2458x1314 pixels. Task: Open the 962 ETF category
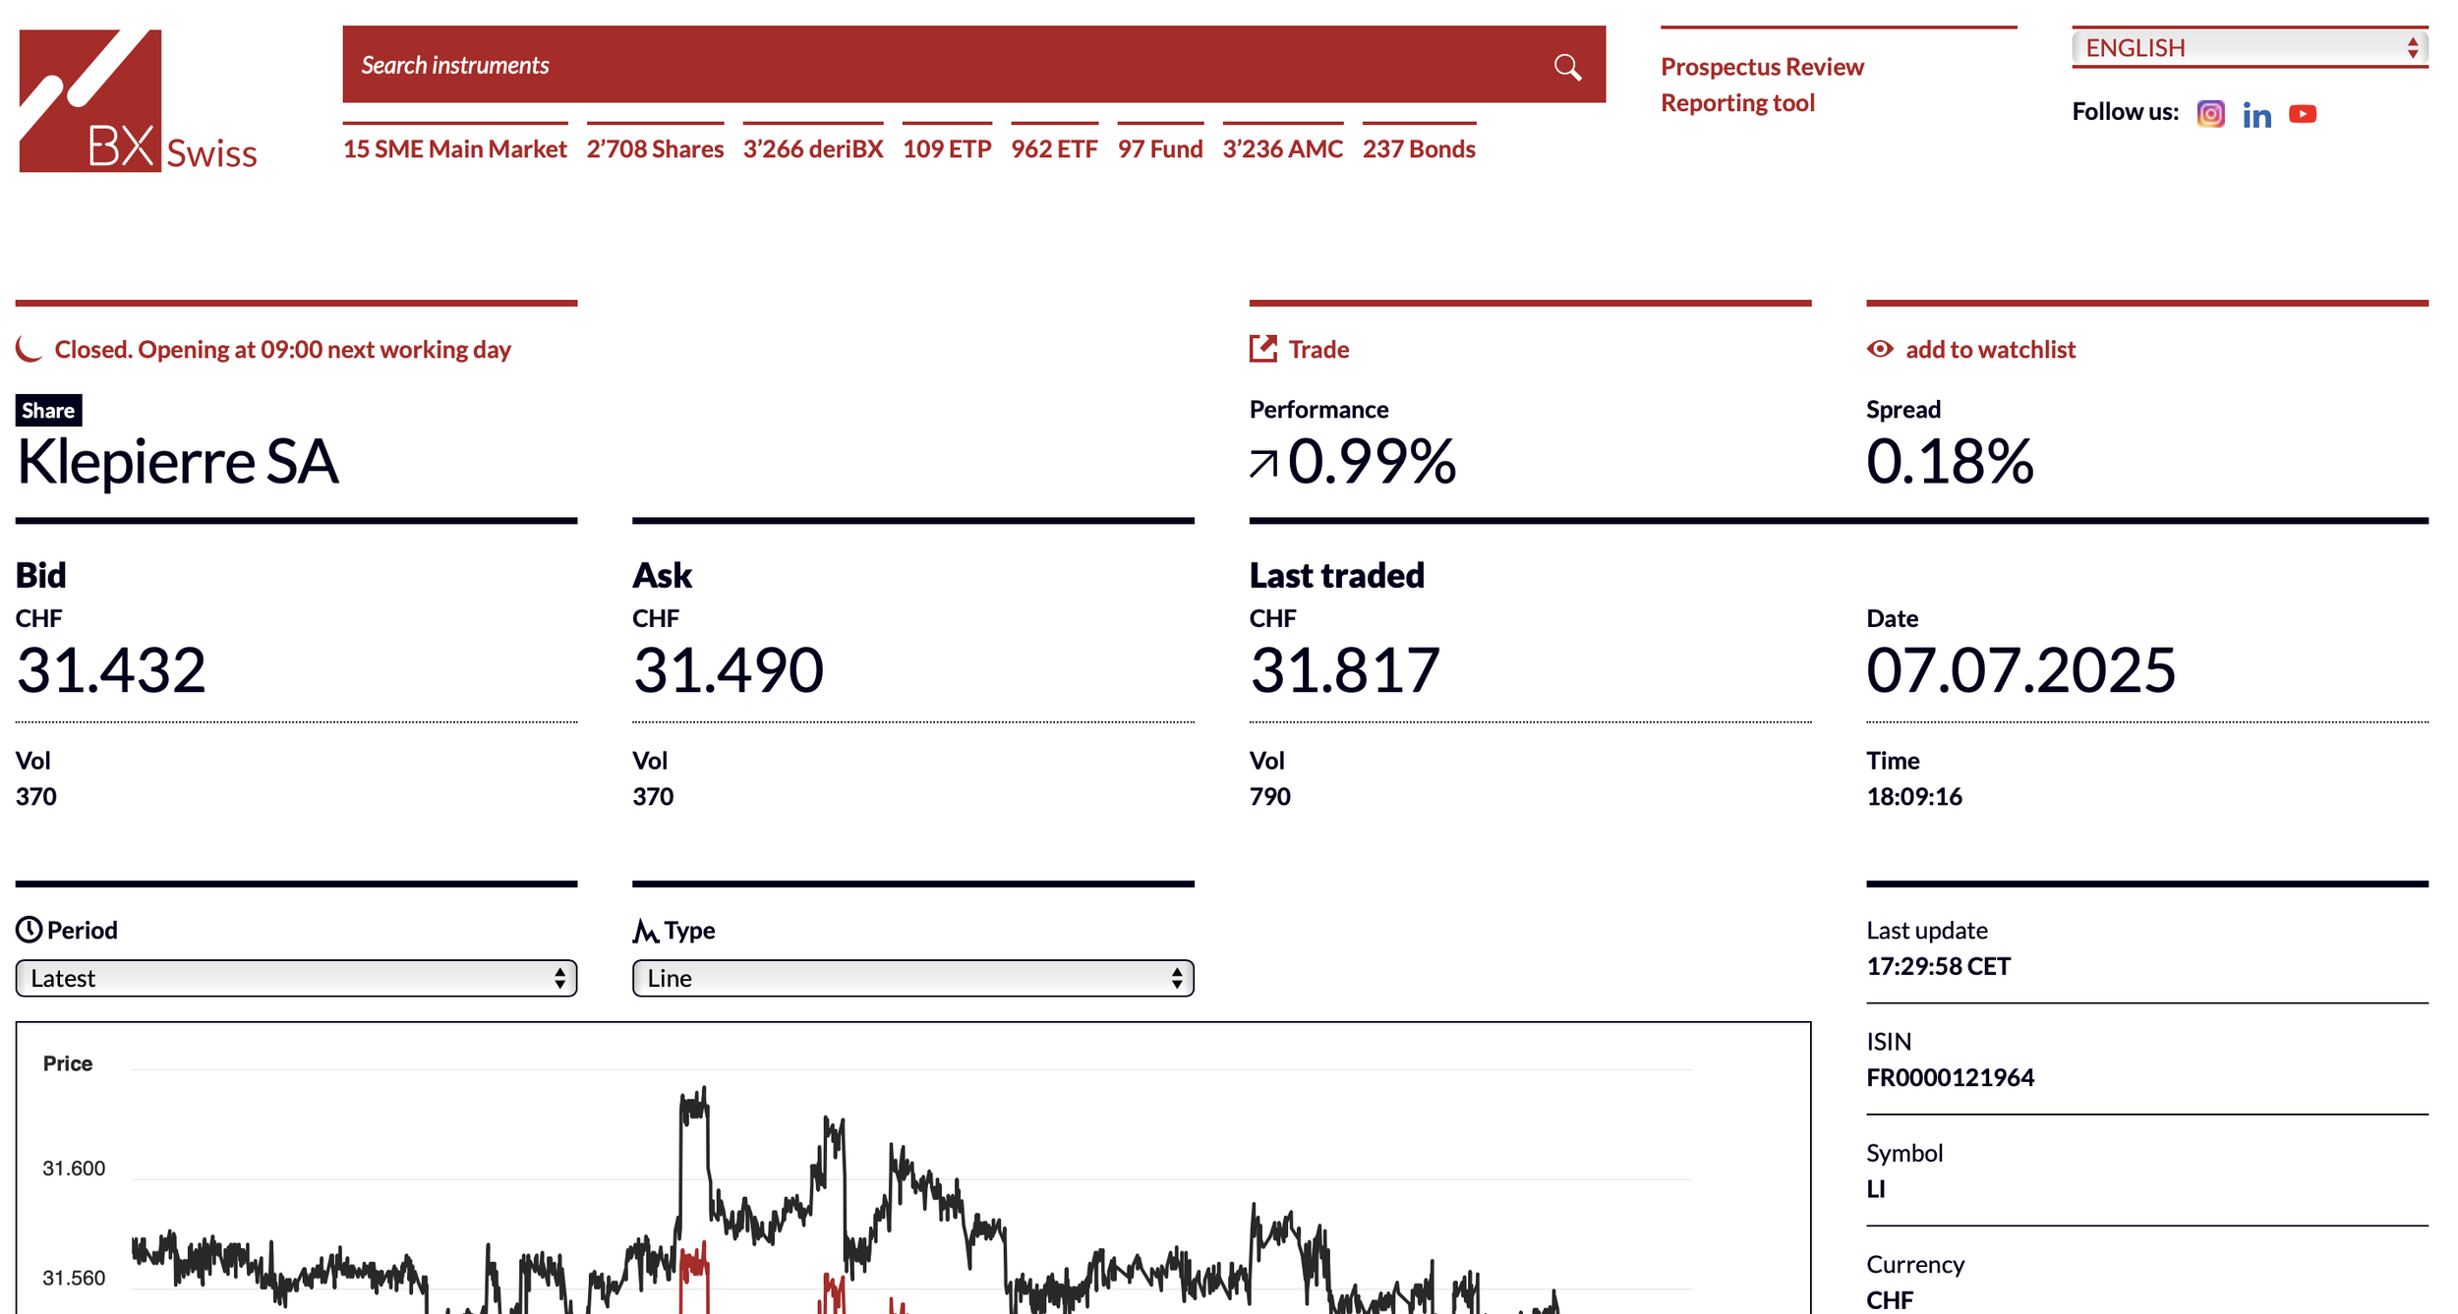(1054, 148)
